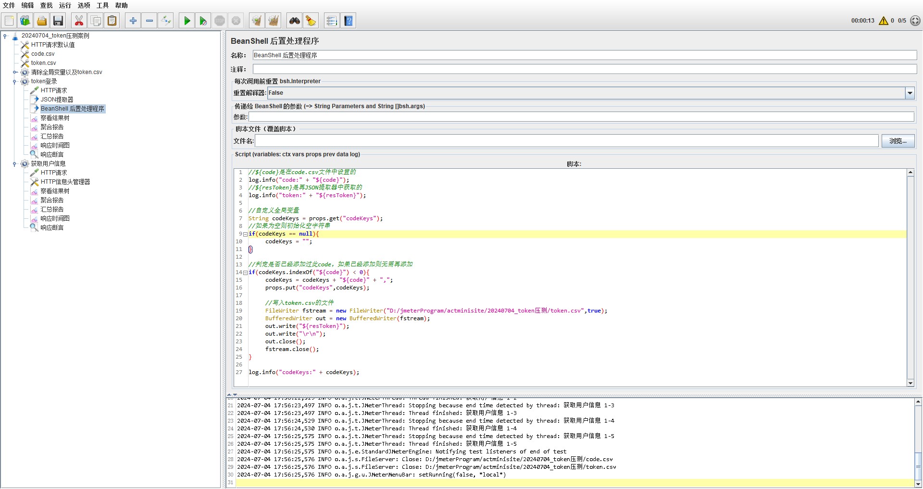Click the Save floppy disk icon
The width and height of the screenshot is (923, 489).
(x=58, y=21)
